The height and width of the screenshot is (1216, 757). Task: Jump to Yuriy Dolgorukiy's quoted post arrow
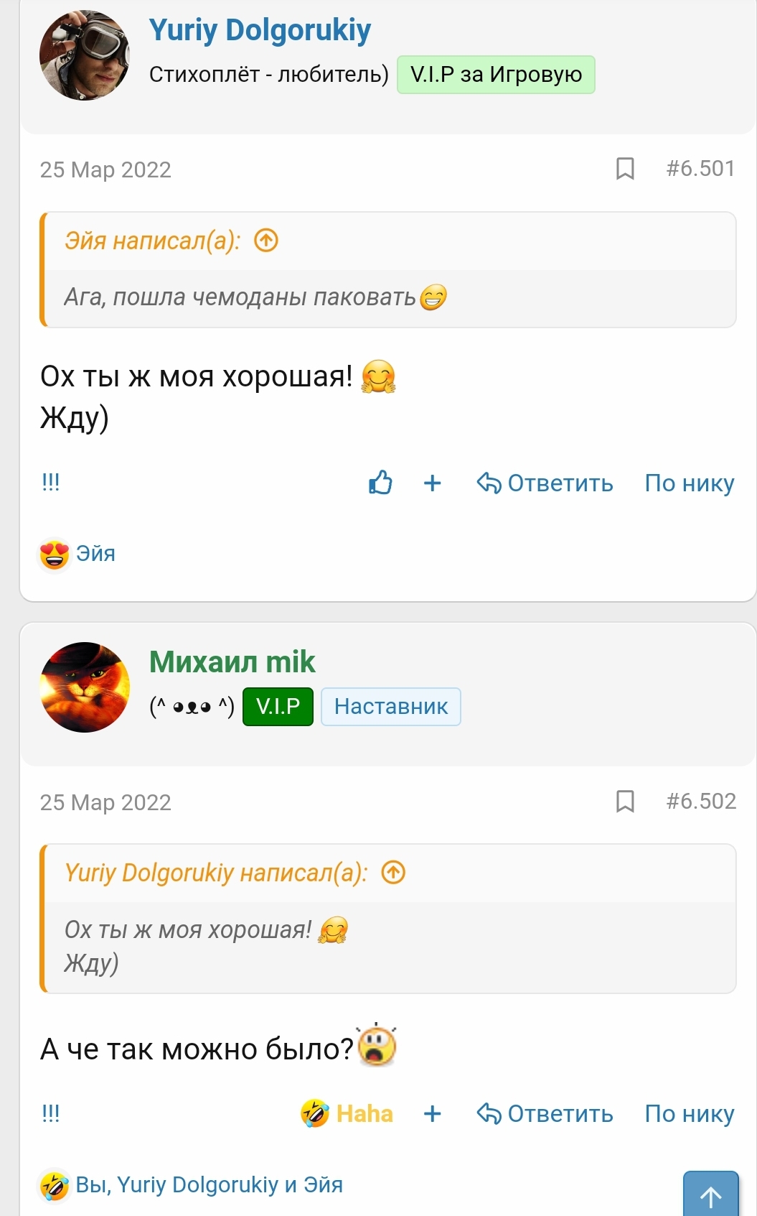click(x=393, y=873)
